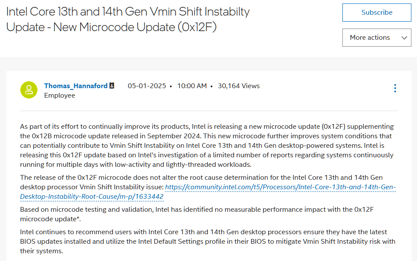Click the "microcode update*" footnote text

(50, 219)
